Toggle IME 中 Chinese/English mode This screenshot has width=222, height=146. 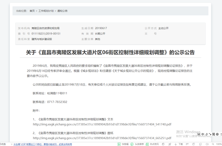(x=203, y=134)
